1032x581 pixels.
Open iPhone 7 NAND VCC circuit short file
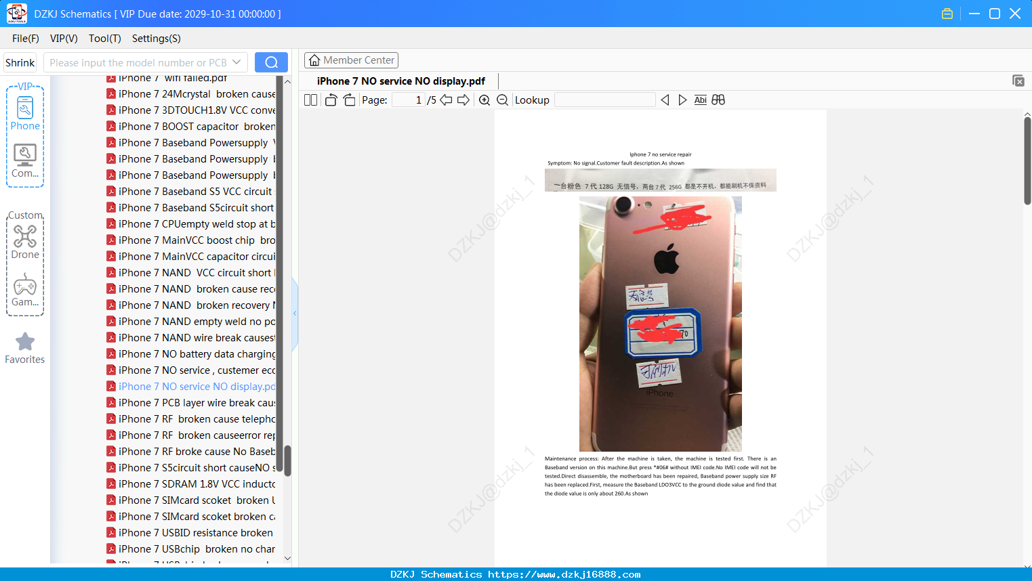click(191, 273)
